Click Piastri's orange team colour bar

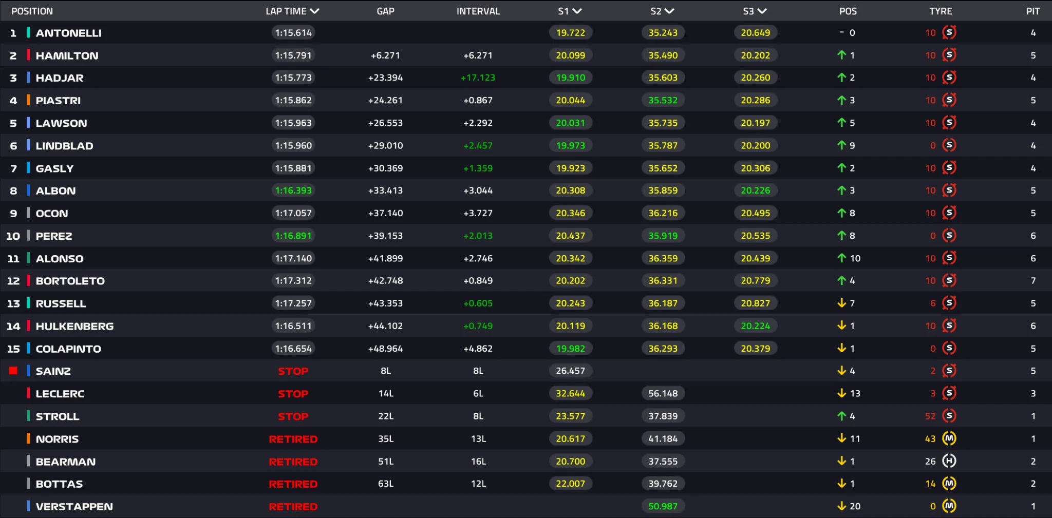tap(28, 100)
